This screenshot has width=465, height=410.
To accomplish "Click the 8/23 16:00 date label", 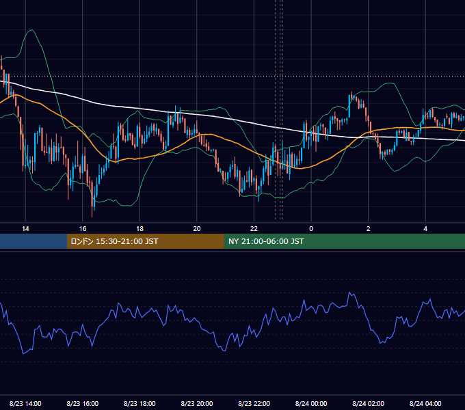I will 83,403.
